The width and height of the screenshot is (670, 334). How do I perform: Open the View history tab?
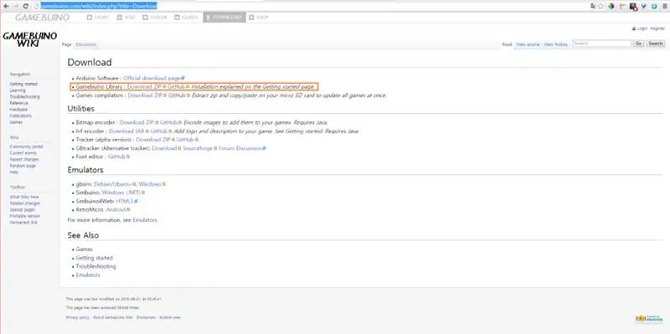(x=556, y=44)
